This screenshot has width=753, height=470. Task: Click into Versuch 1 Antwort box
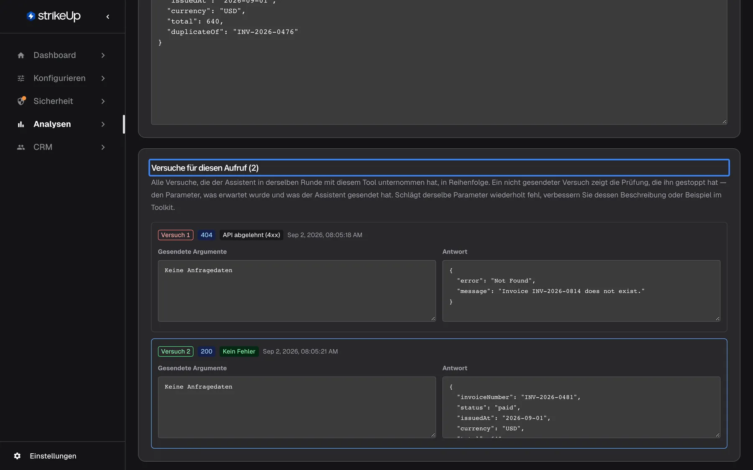[581, 291]
